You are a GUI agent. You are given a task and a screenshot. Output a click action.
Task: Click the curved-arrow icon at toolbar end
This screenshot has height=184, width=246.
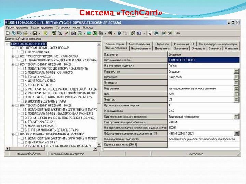click(178, 33)
